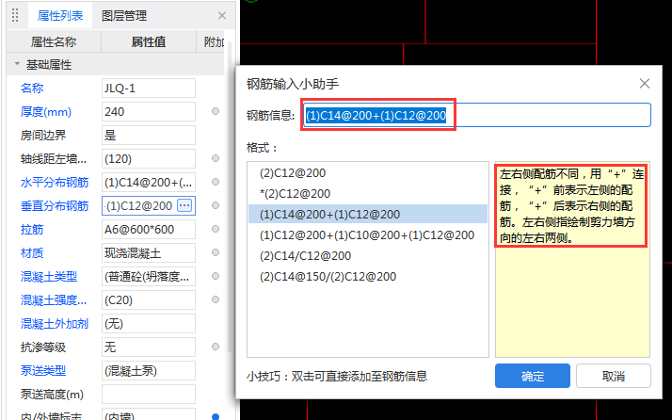The image size is (672, 420).
Task: Click the 抗渗等级 value 无
Action: tap(149, 347)
